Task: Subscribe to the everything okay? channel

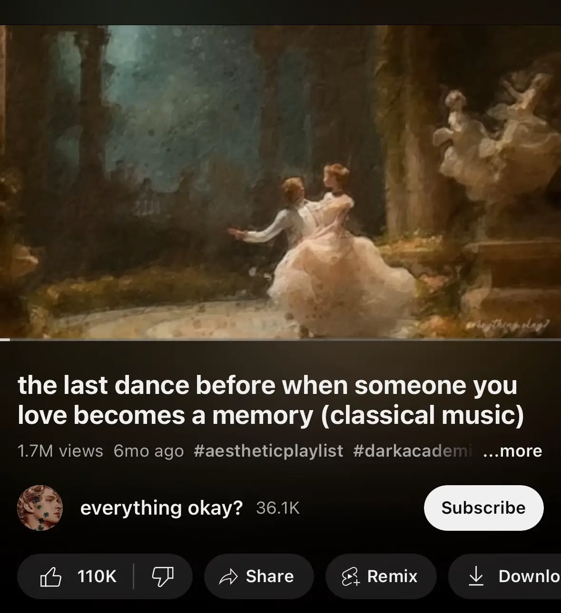Action: 483,508
